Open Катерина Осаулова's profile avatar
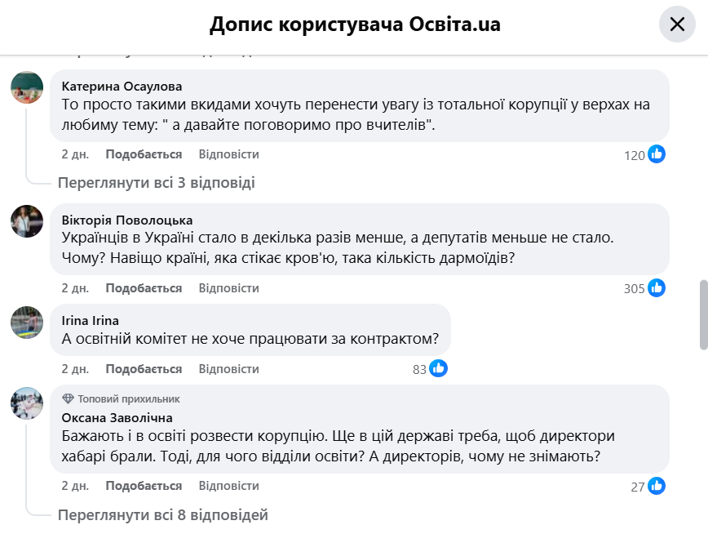This screenshot has height=534, width=708. (27, 87)
